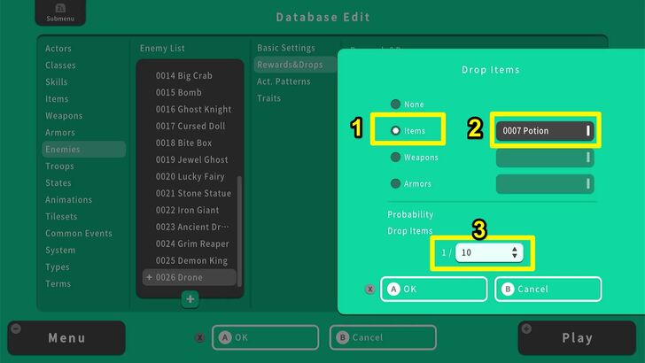
Task: Select 0019 Jewel Ghost enemy
Action: [191, 159]
